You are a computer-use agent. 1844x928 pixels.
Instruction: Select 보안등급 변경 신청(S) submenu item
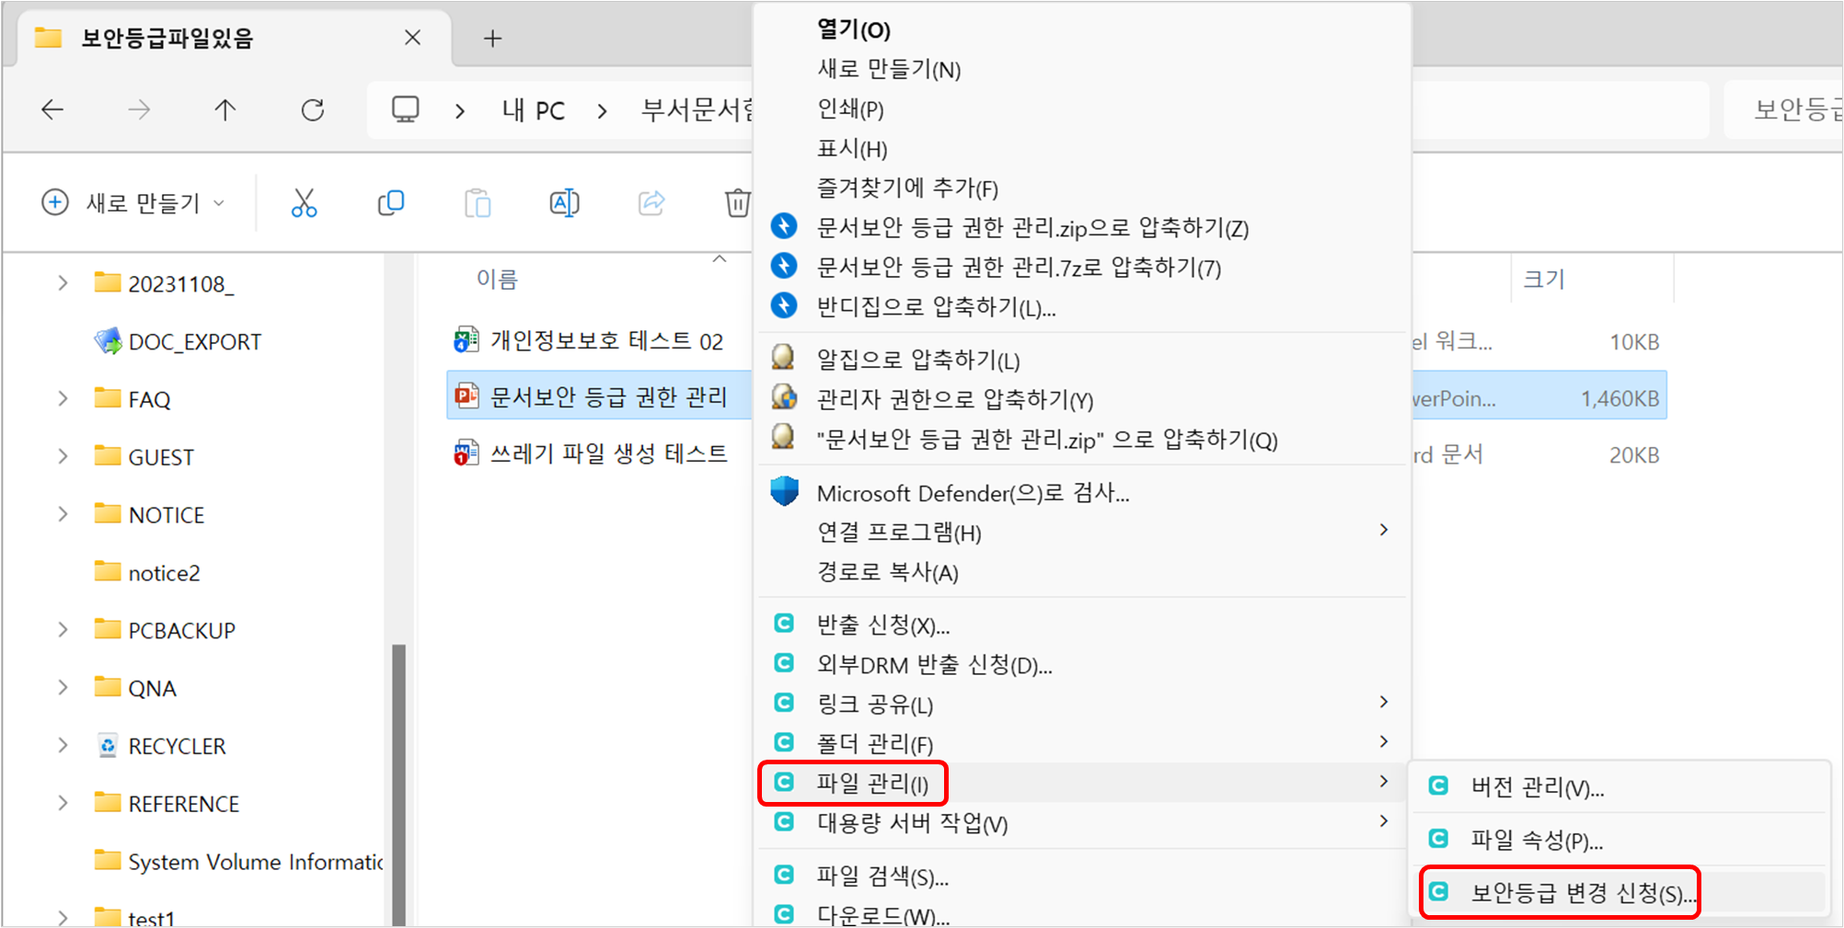click(x=1581, y=893)
